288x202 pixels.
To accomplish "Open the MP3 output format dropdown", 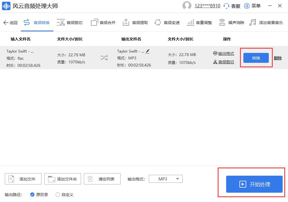I will tap(165, 179).
